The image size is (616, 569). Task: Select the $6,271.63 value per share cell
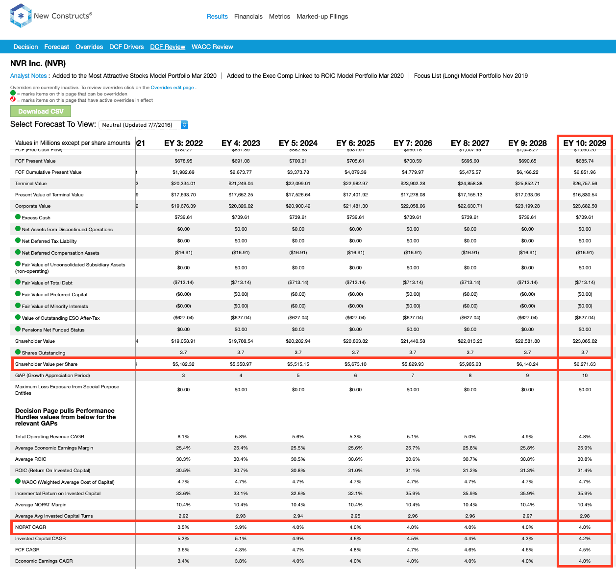pyautogui.click(x=585, y=364)
